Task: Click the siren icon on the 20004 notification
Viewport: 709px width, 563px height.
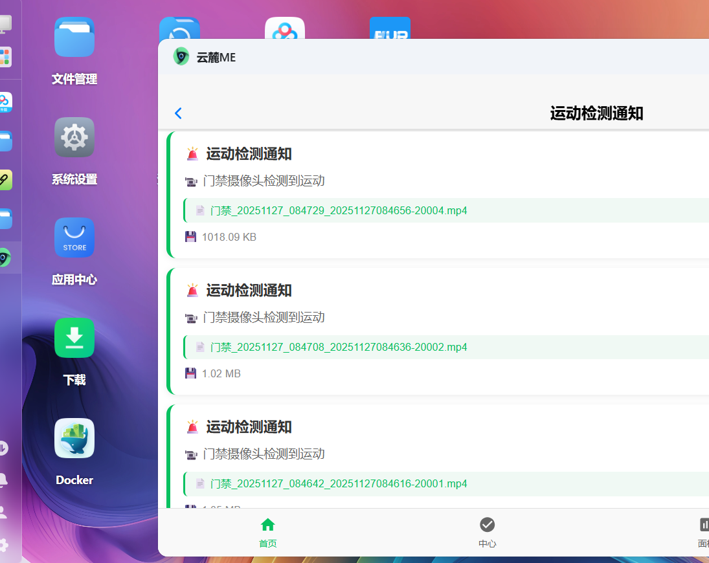Action: click(x=192, y=153)
